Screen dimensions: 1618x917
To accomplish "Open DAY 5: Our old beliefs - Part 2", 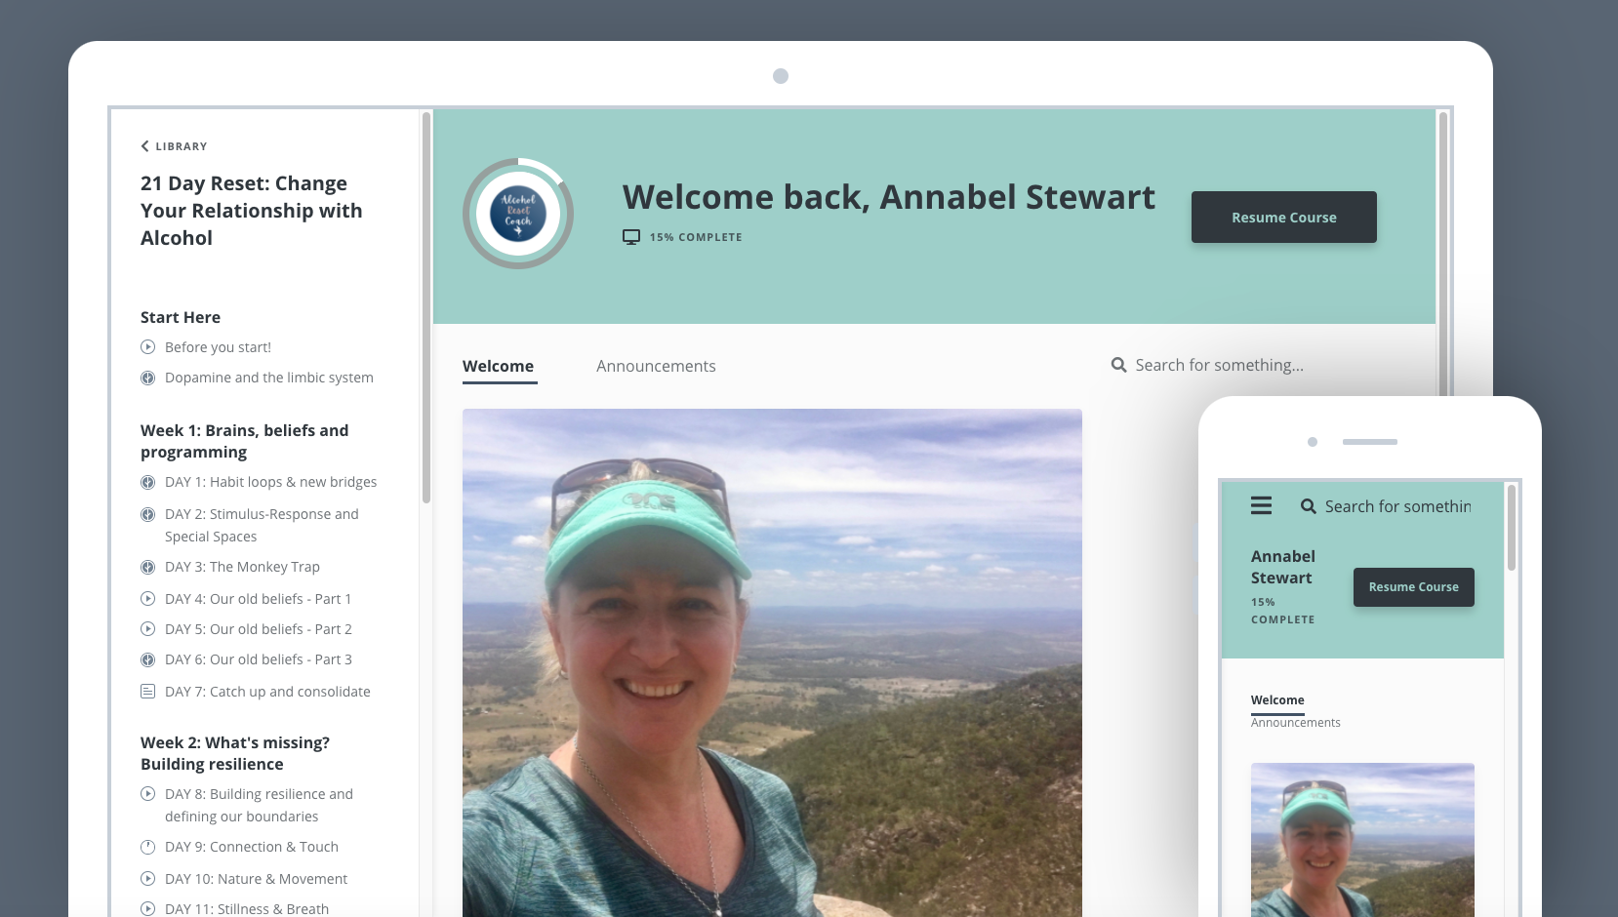I will coord(259,629).
